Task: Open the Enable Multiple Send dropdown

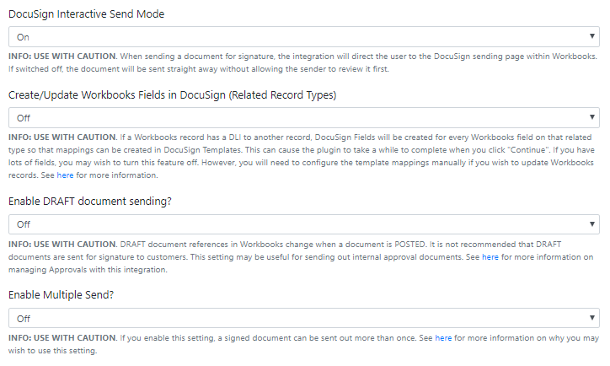Action: 304,318
